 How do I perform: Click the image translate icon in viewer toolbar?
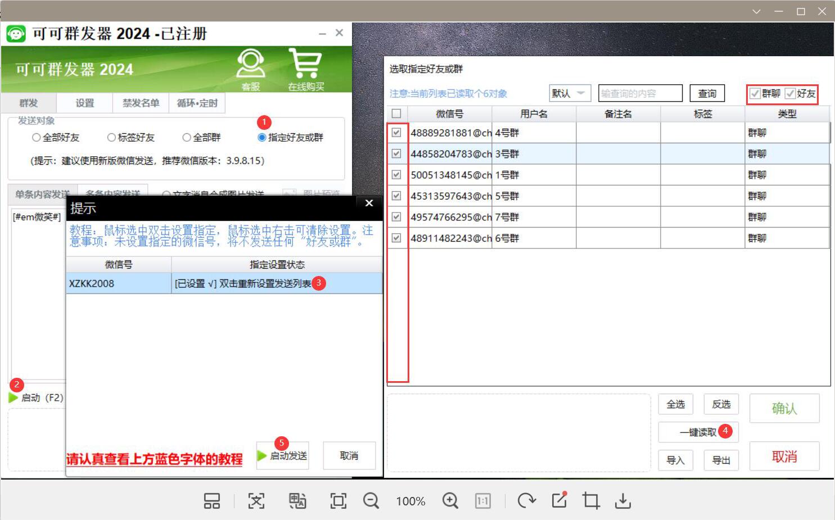(x=297, y=500)
